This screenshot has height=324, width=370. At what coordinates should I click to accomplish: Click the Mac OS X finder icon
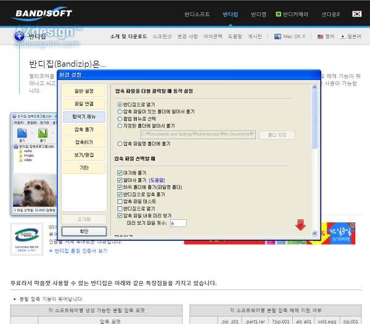click(277, 36)
